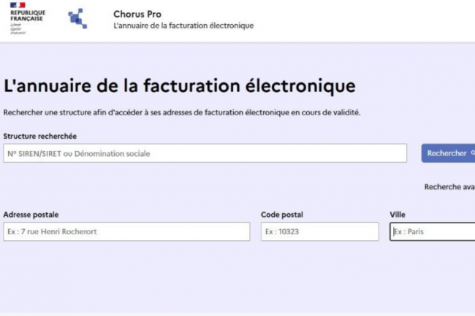Click the République Française government logo

click(x=28, y=19)
